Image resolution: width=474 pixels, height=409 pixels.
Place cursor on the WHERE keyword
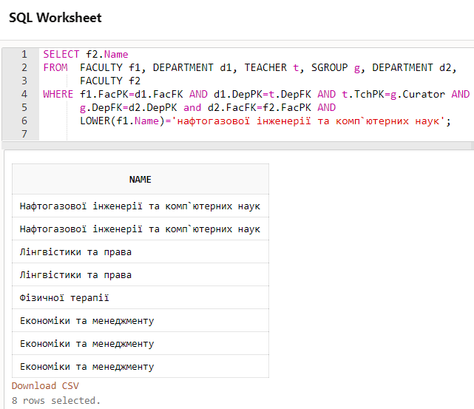tap(58, 94)
